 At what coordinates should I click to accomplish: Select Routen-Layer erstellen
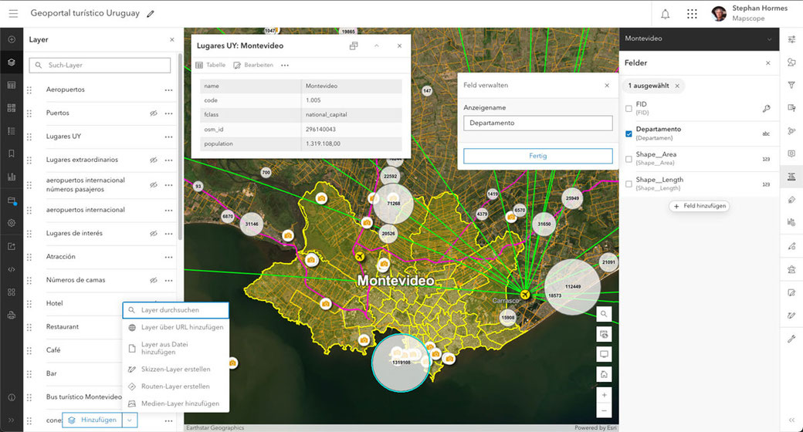coord(176,386)
